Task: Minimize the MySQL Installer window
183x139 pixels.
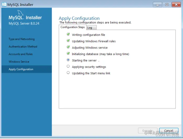Action: 157,5
